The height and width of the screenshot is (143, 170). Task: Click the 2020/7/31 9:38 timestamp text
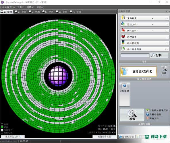coord(109,132)
